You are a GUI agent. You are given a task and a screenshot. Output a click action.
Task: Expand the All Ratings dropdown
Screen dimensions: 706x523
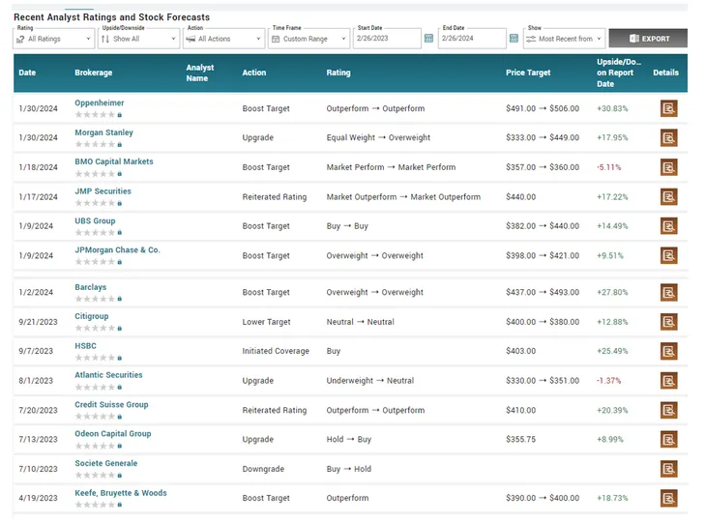[x=53, y=39]
